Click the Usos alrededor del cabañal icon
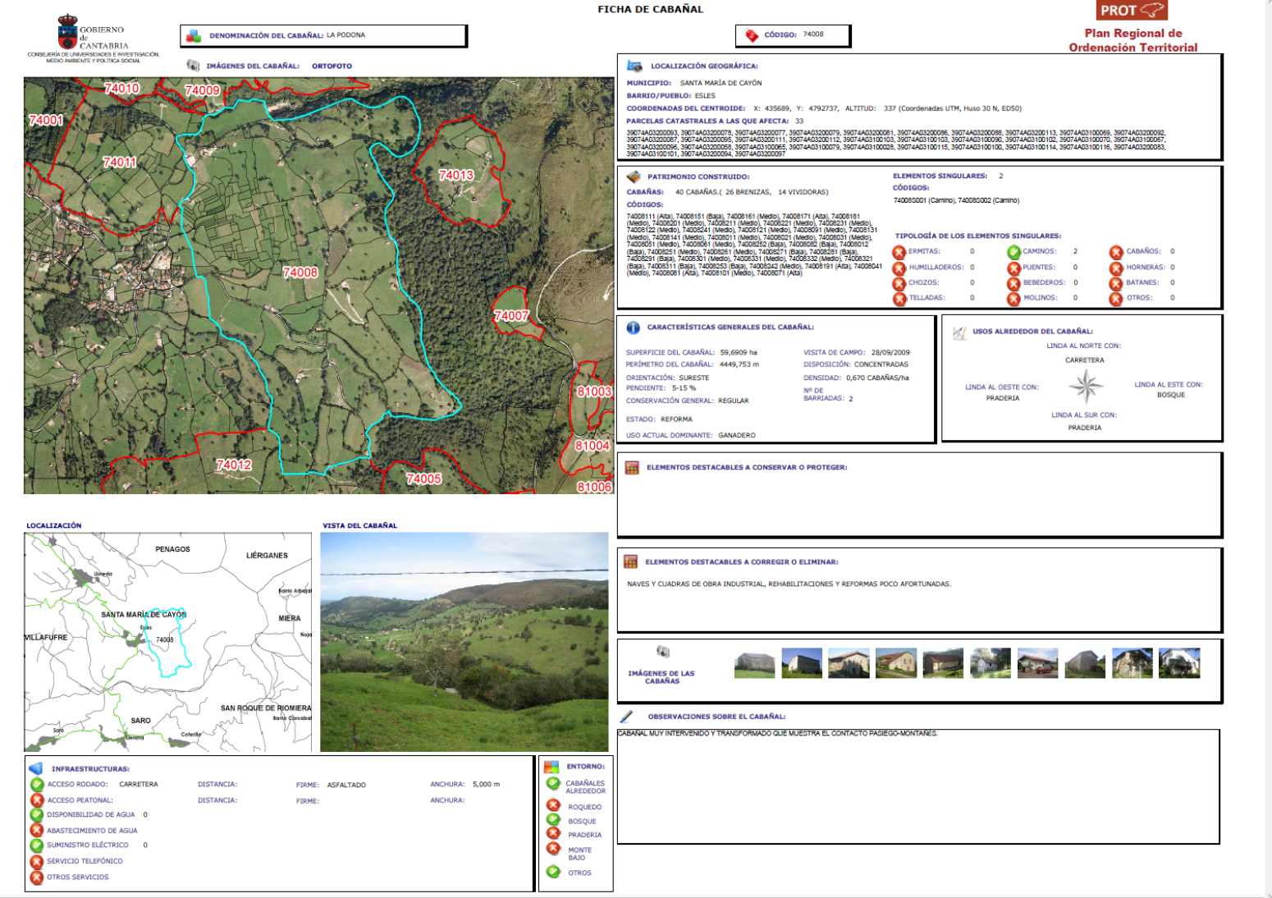Screen dimensions: 1272x898 click(x=959, y=333)
